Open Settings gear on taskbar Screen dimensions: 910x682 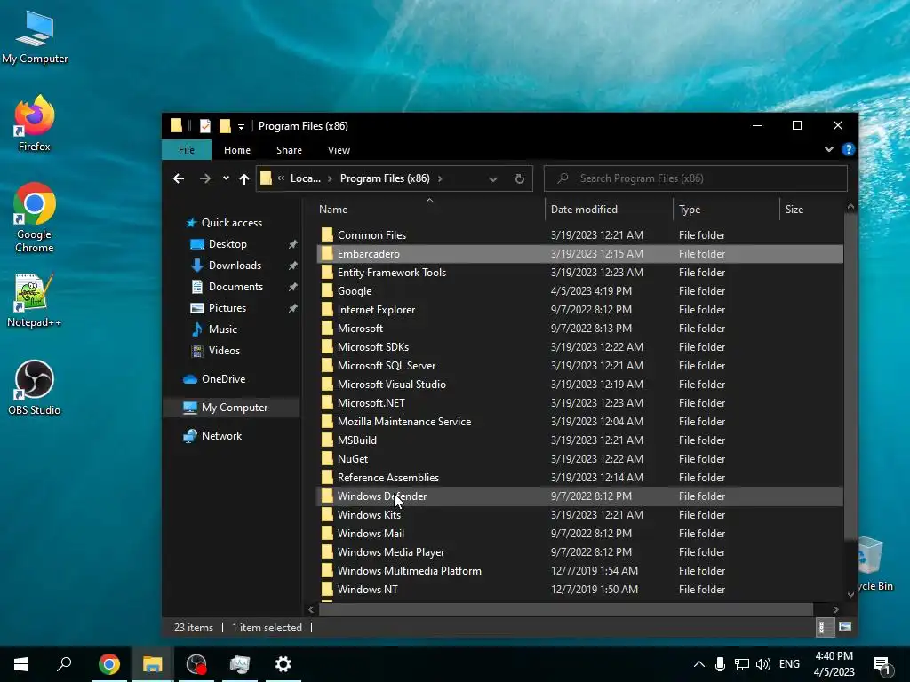[x=283, y=664]
